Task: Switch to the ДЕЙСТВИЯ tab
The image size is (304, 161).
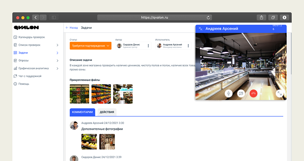Action: tap(107, 112)
